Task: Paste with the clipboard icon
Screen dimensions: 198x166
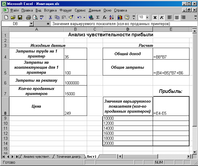Action: pos(64,17)
